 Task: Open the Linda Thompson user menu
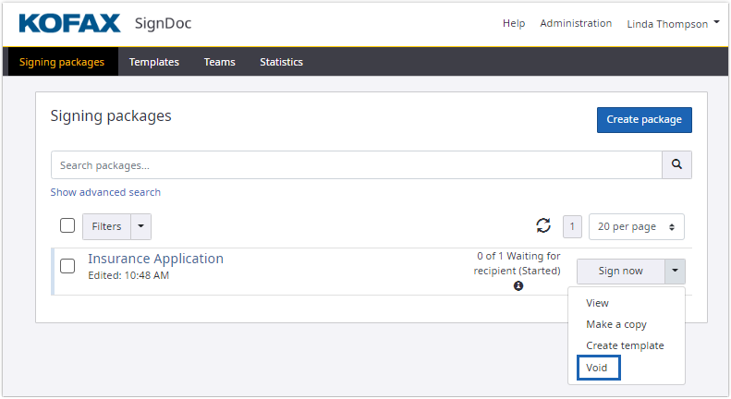(673, 24)
